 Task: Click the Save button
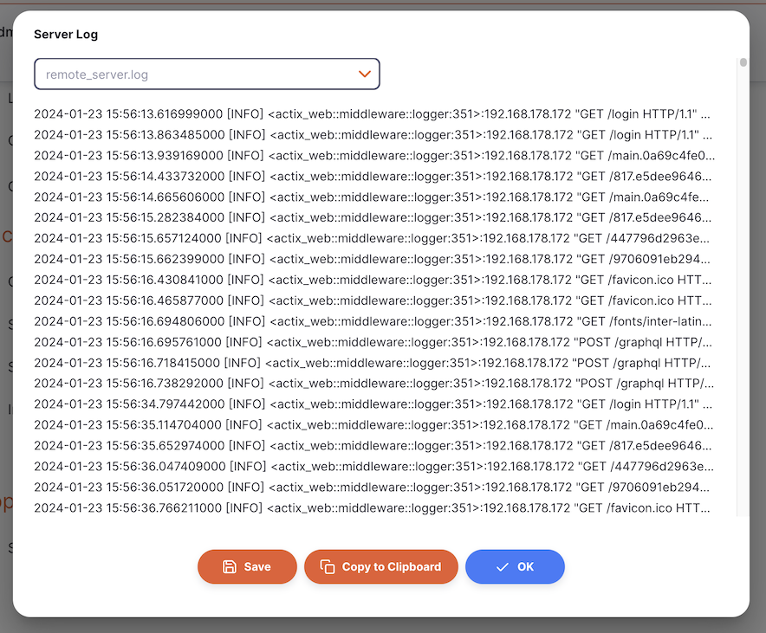(x=247, y=566)
